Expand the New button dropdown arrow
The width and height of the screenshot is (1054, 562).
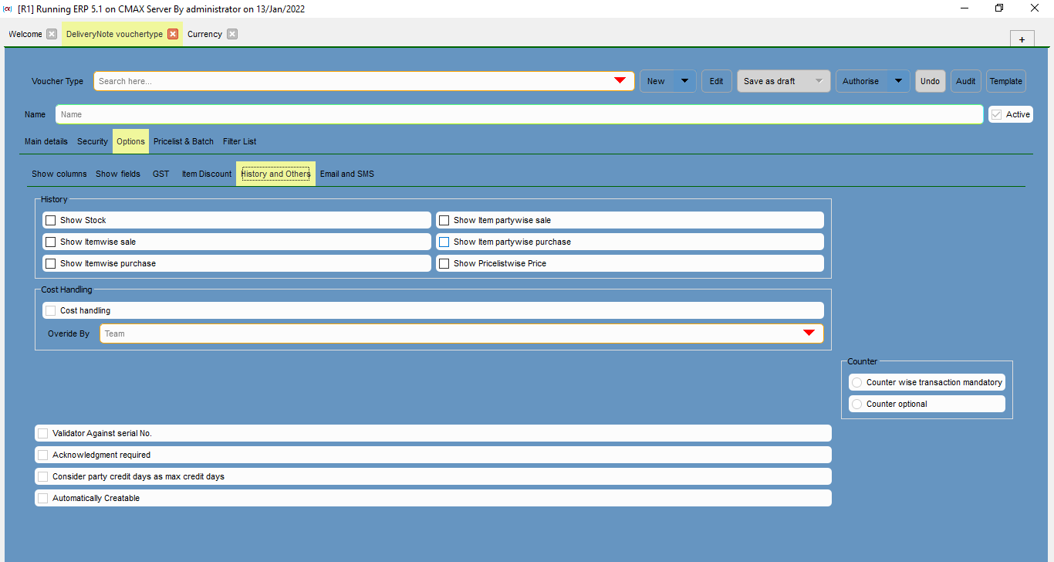684,81
